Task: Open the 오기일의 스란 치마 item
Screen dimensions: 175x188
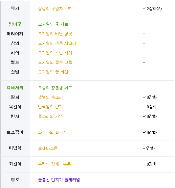Action: (55, 53)
